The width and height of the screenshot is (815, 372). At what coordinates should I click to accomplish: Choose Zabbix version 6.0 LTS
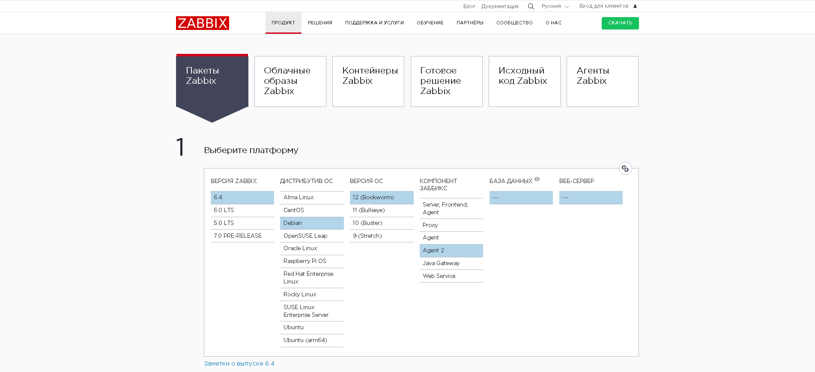coord(242,210)
